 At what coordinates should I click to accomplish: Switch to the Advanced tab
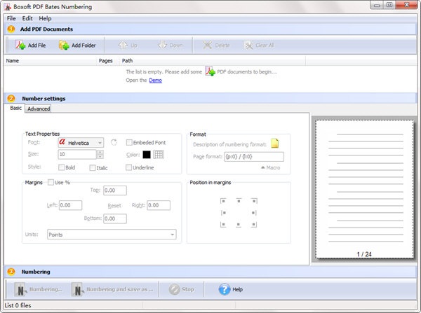(39, 109)
